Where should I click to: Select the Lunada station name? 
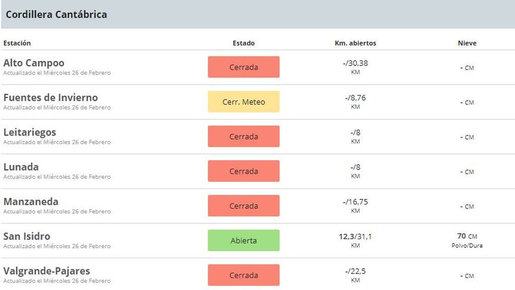(x=21, y=167)
